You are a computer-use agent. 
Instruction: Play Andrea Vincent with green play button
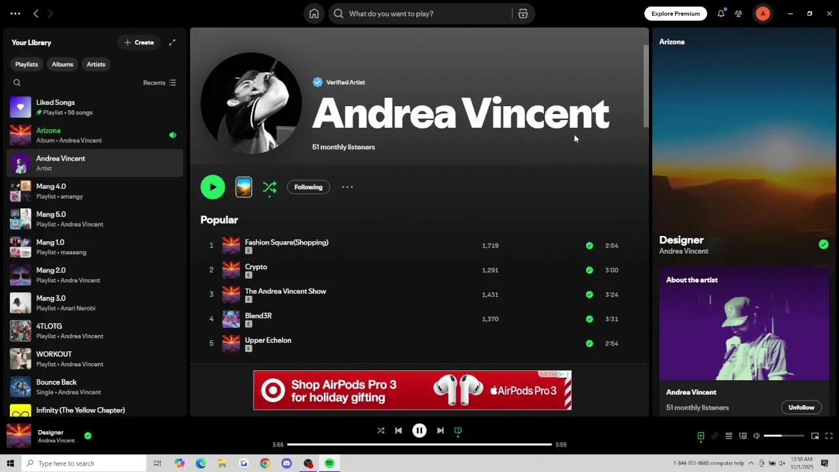tap(213, 187)
